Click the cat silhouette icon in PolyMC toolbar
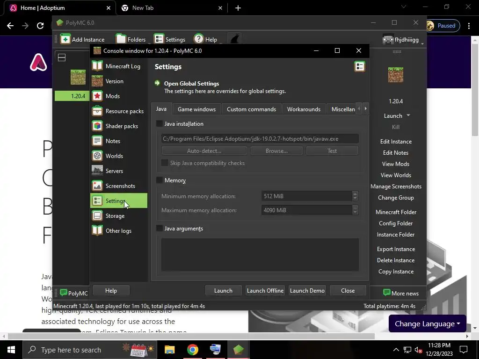Screen dimensions: 479x359 235,39
